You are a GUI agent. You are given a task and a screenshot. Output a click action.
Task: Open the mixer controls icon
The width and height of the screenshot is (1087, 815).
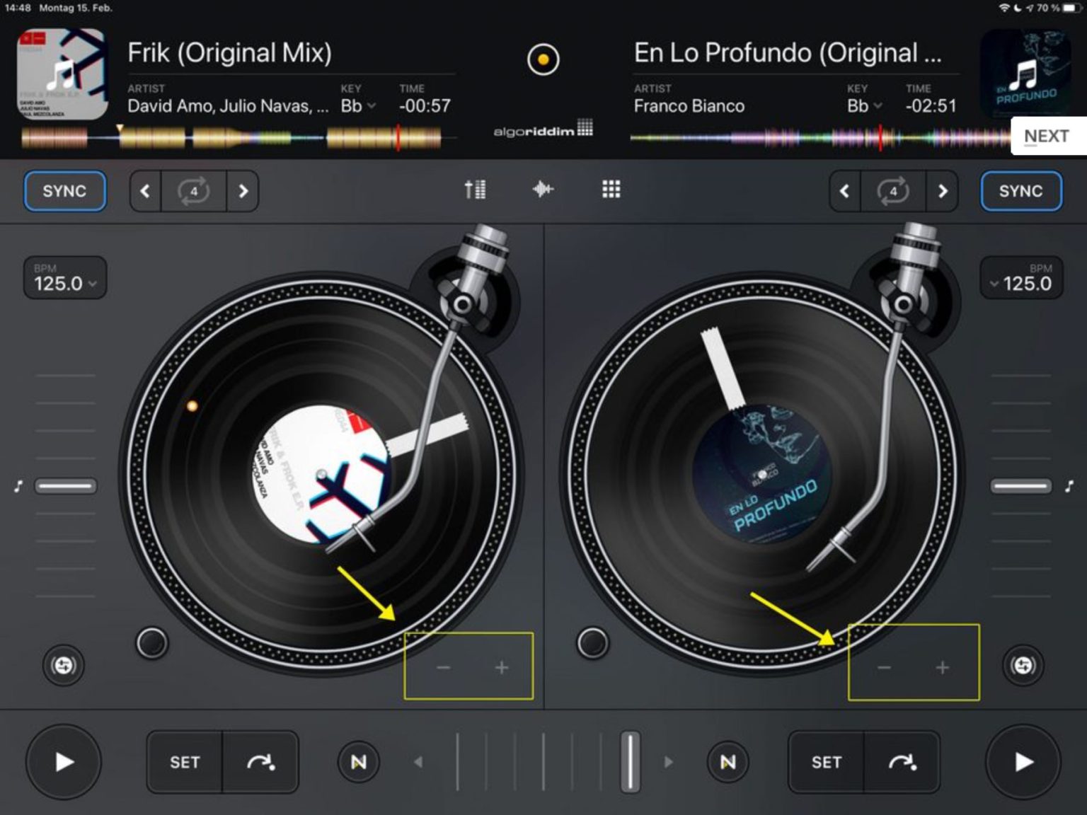476,189
